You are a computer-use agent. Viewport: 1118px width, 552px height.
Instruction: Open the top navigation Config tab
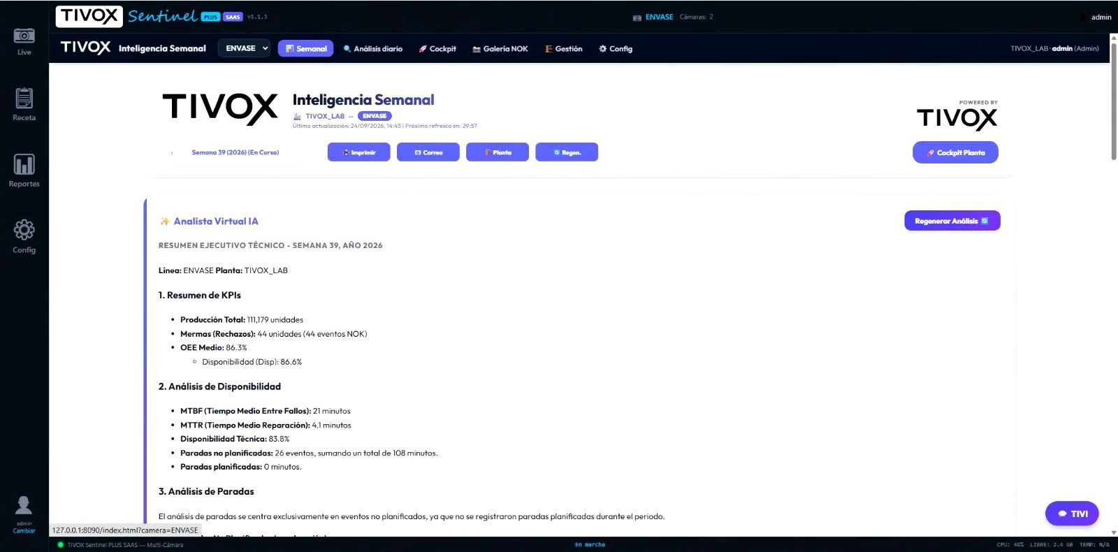click(616, 49)
